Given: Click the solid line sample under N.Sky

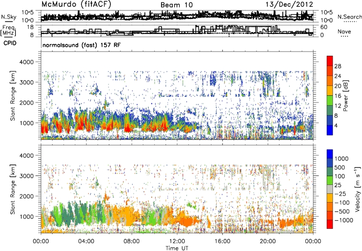Looking at the screenshot, I should (x=9, y=21).
